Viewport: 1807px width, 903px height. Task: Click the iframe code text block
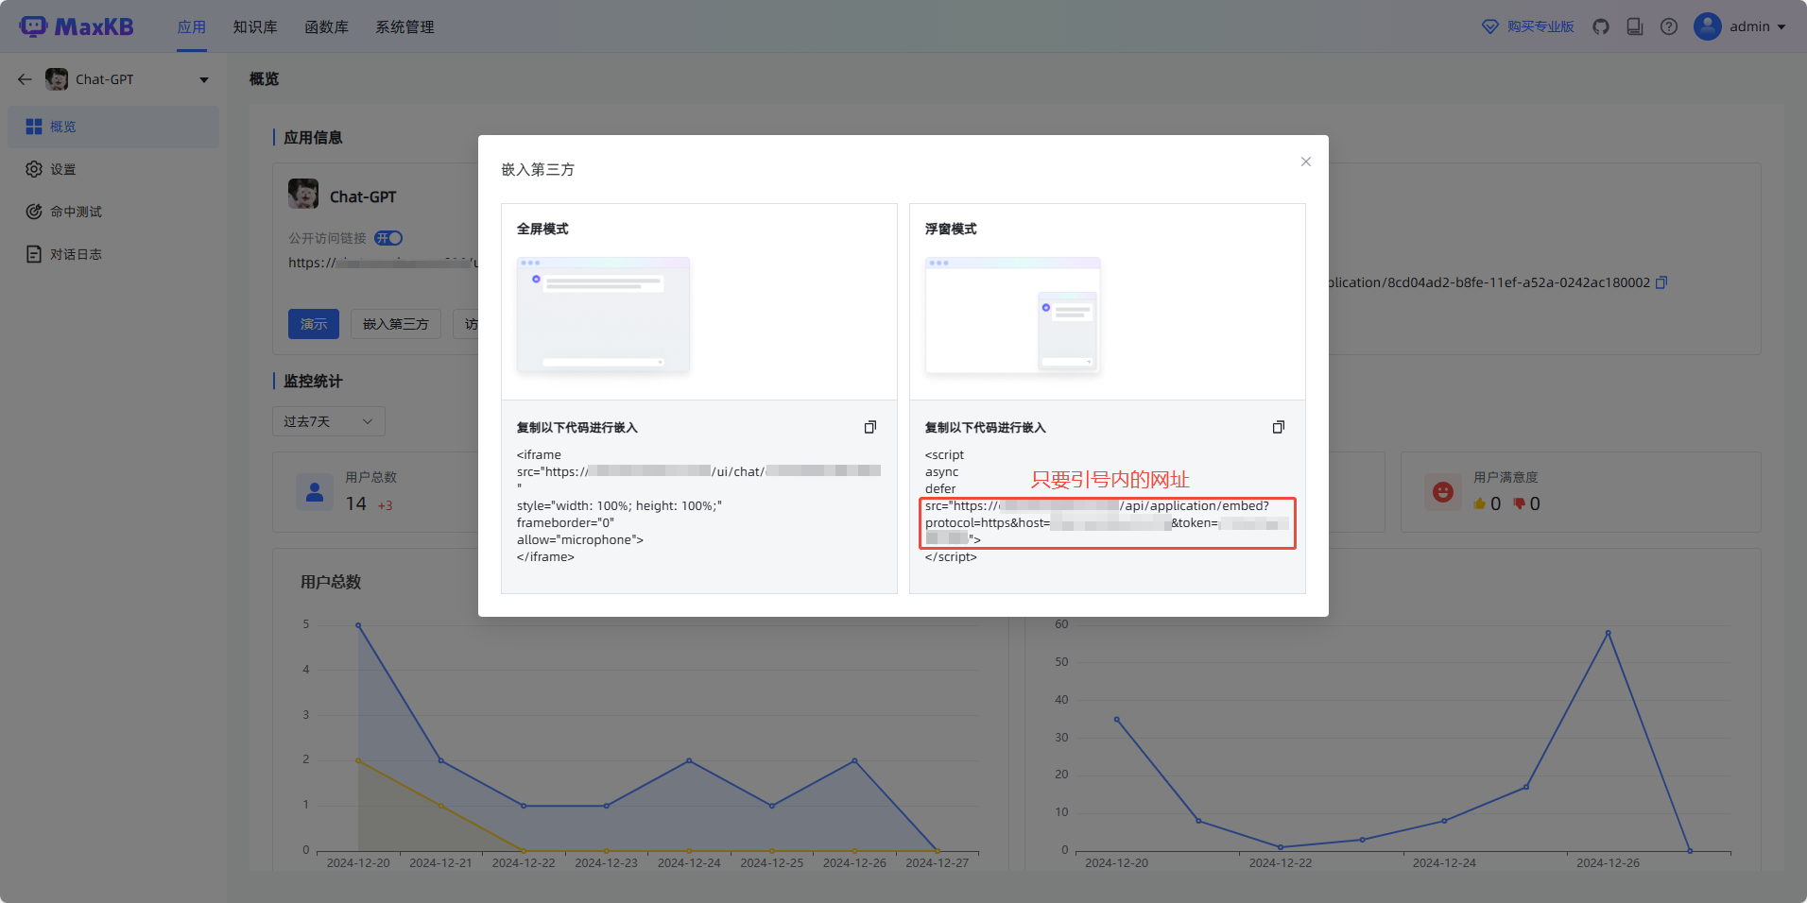point(698,505)
